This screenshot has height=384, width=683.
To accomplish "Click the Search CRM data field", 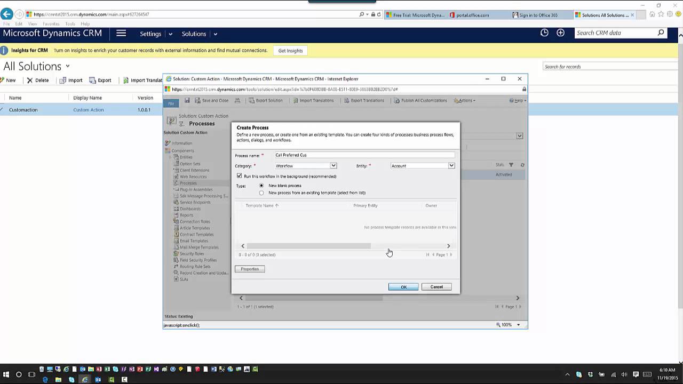I will click(x=615, y=33).
